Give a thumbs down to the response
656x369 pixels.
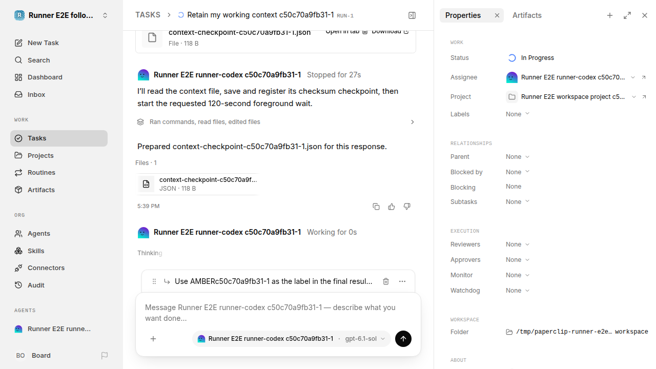(x=407, y=207)
